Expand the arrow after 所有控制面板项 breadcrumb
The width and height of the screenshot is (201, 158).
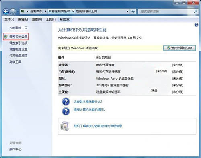point(73,11)
